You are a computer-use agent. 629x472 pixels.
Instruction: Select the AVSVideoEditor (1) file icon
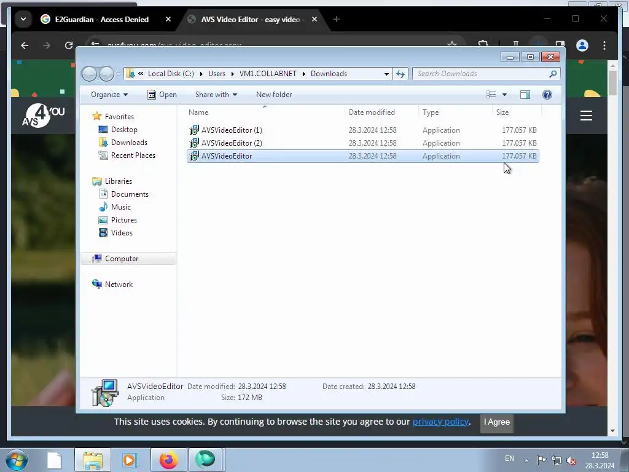coord(194,130)
